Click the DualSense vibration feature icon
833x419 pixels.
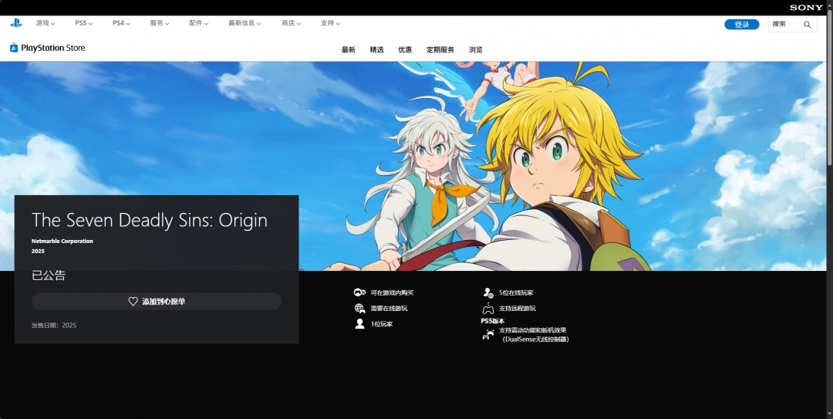point(488,335)
